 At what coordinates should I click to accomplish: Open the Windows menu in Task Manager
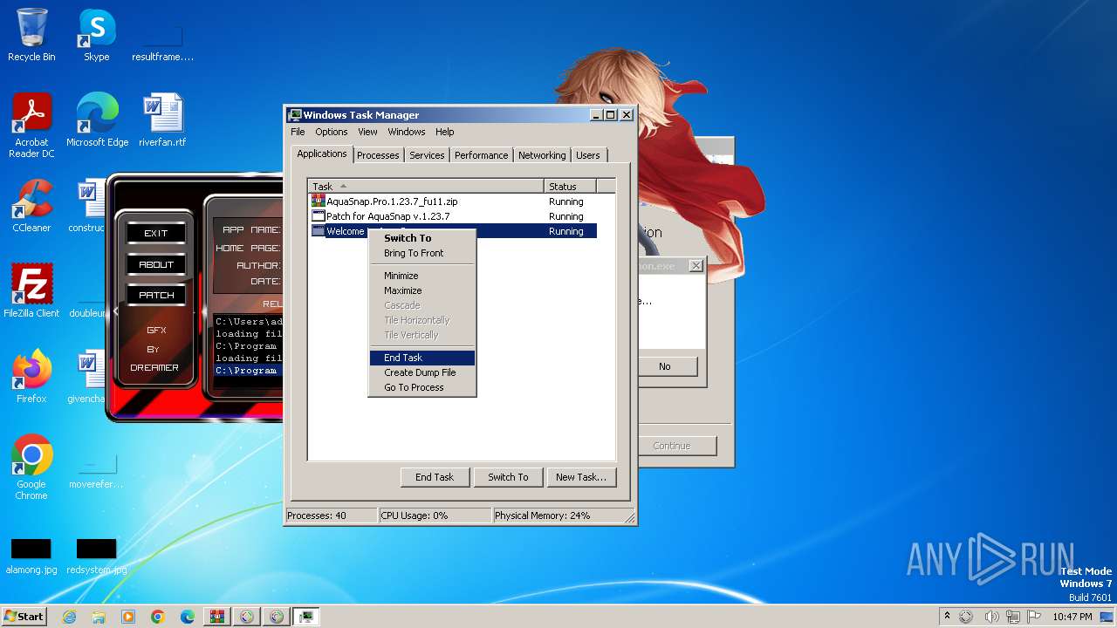(407, 132)
